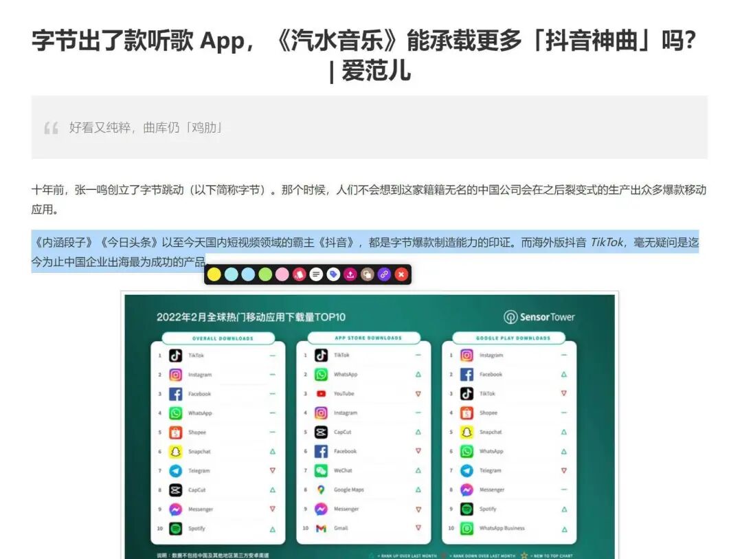Screen dimensions: 742x559
Task: Add a tag with the blue tag icon
Action: tap(333, 274)
